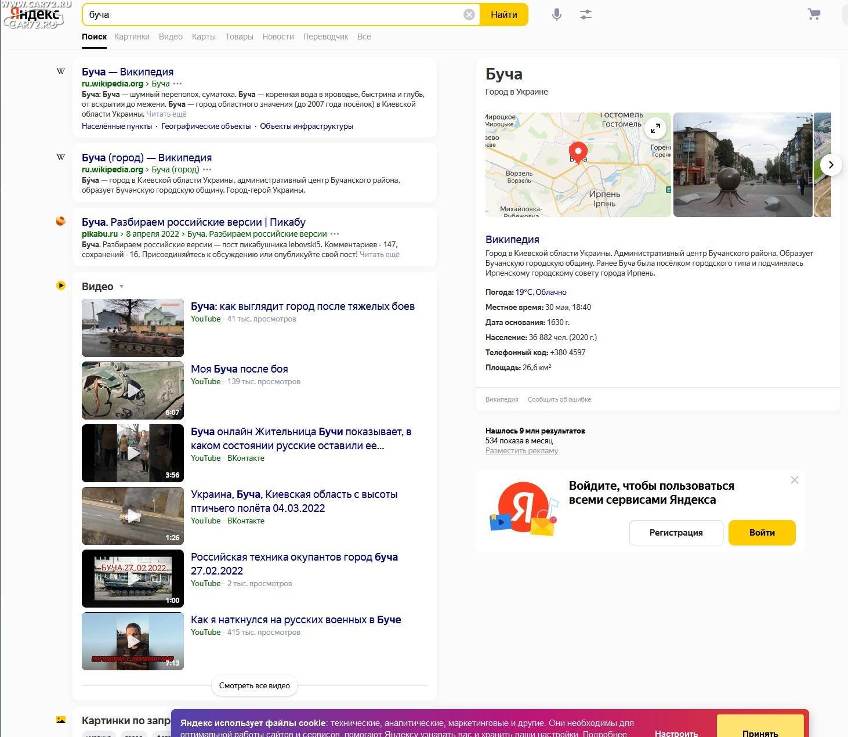Open the Переводчик tab

click(325, 37)
